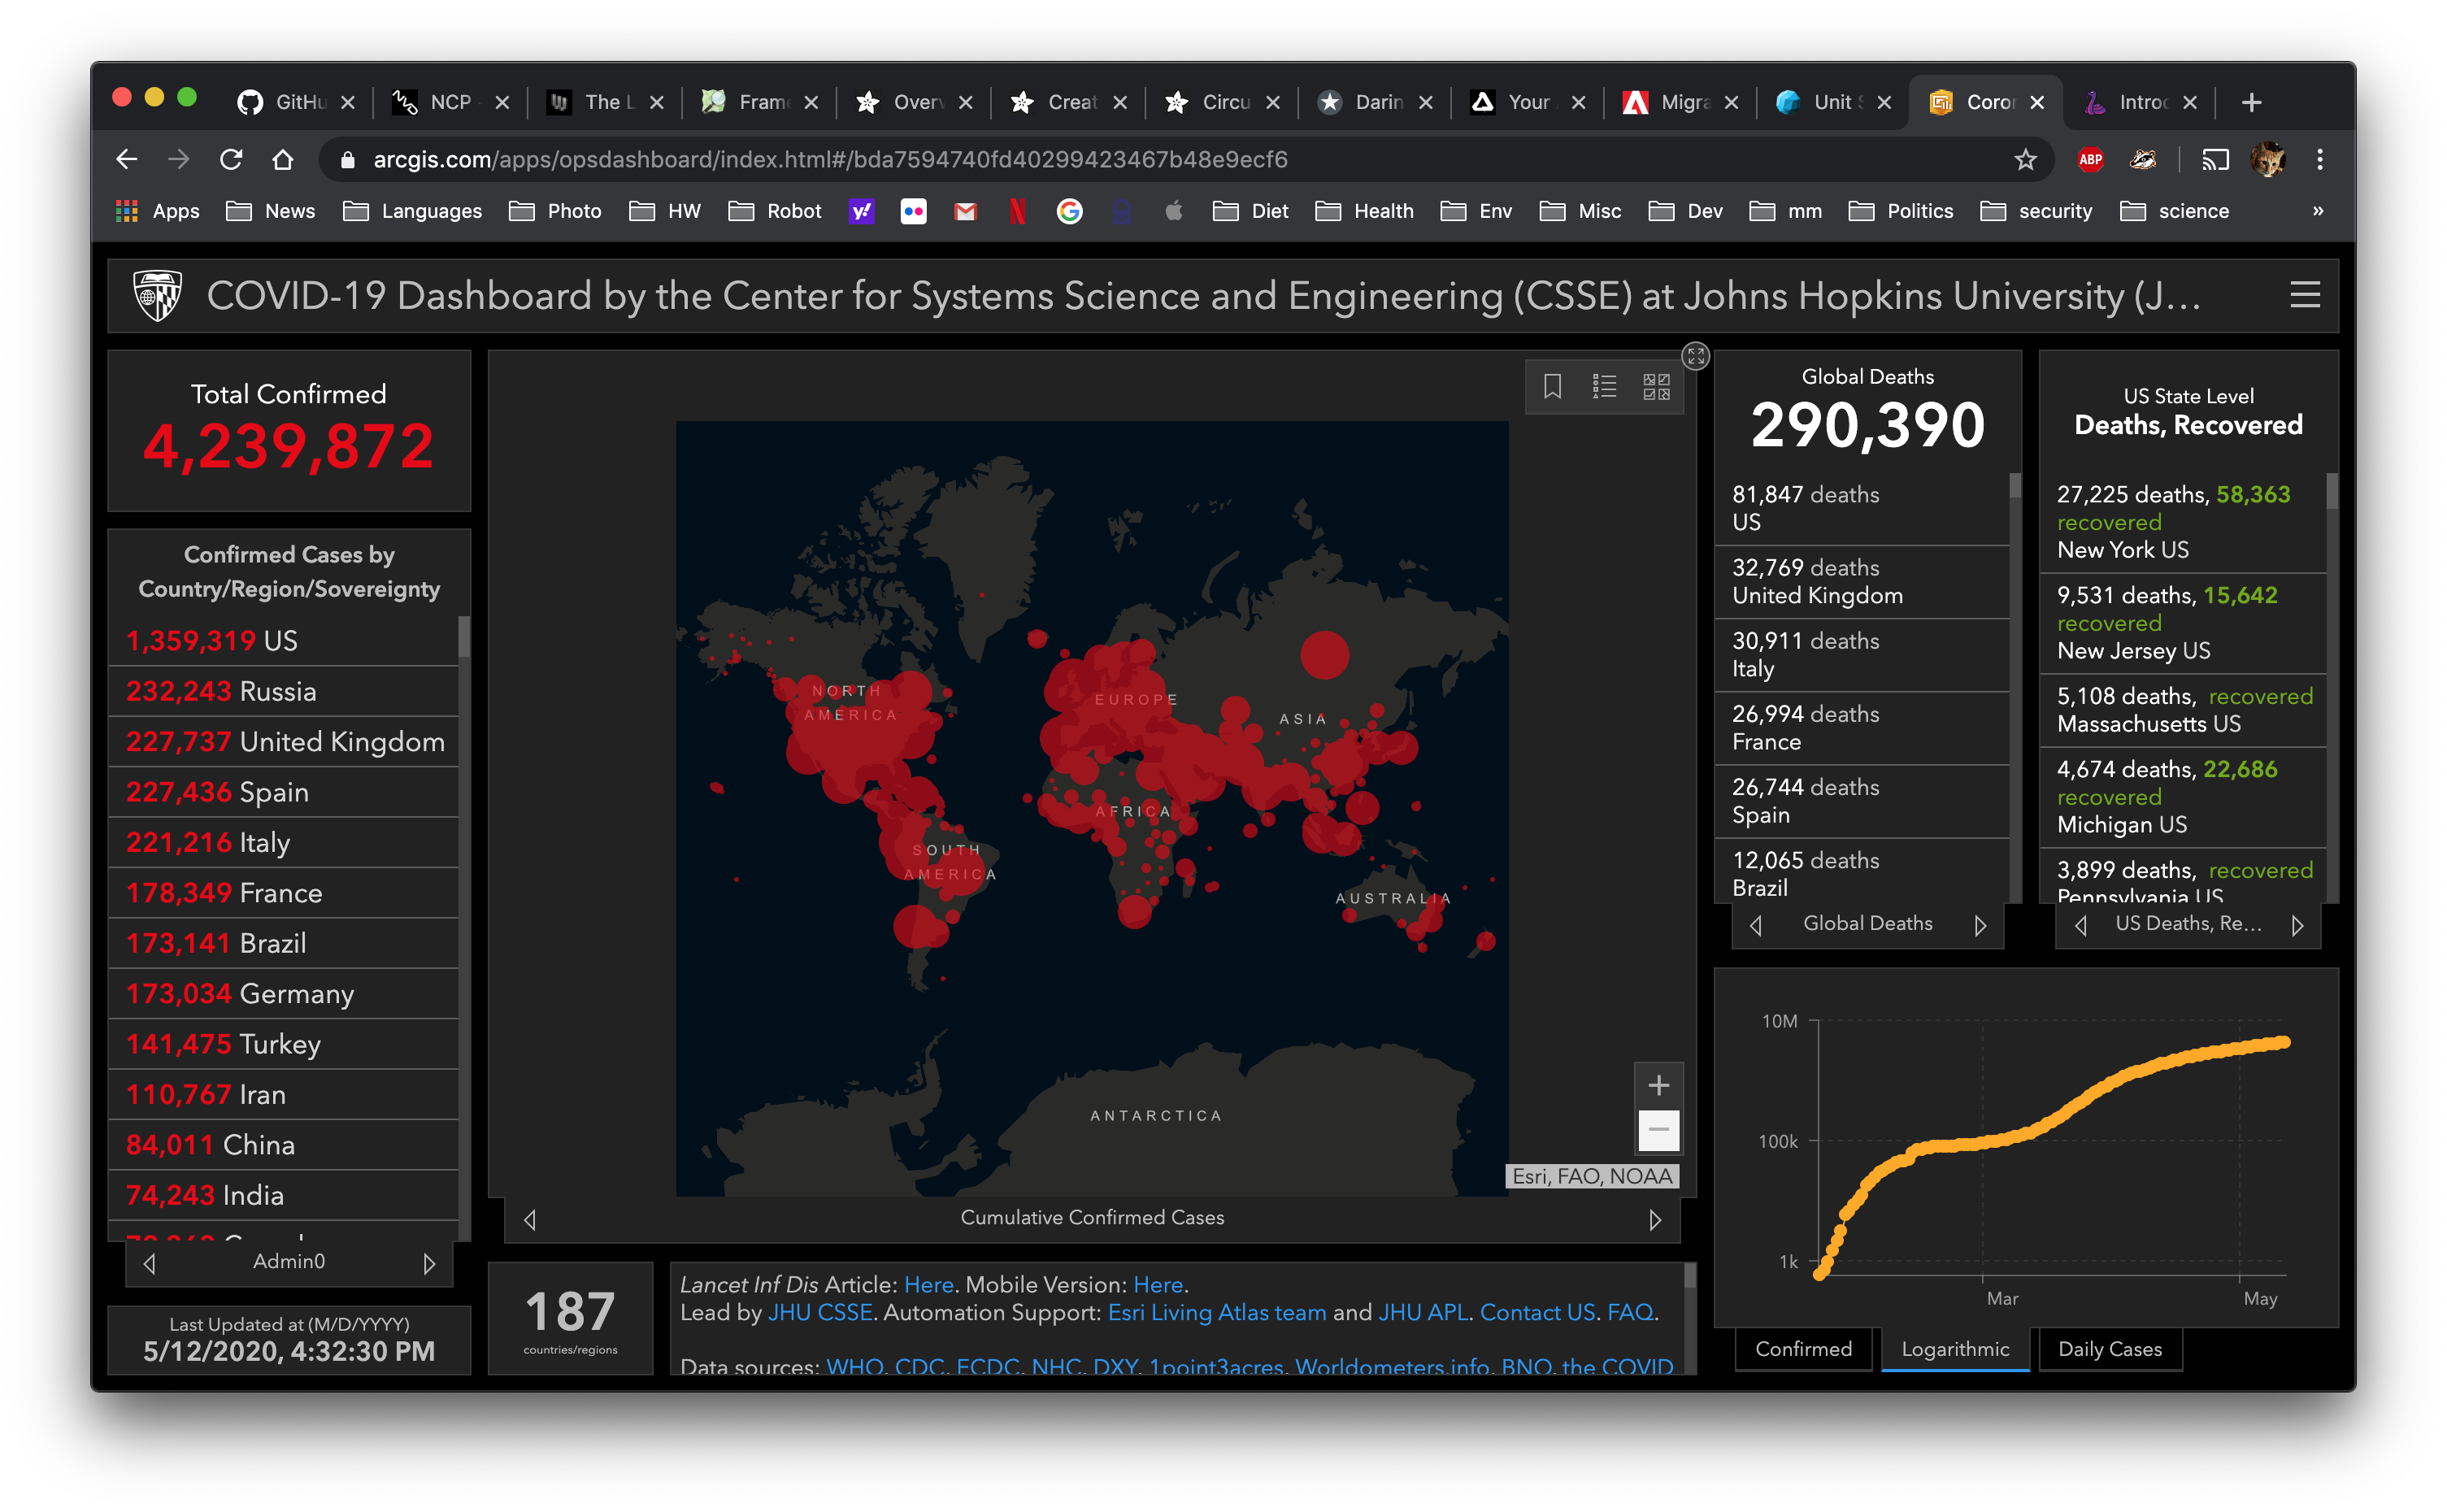
Task: Switch chart to the Confirmed tab
Action: coord(1803,1349)
